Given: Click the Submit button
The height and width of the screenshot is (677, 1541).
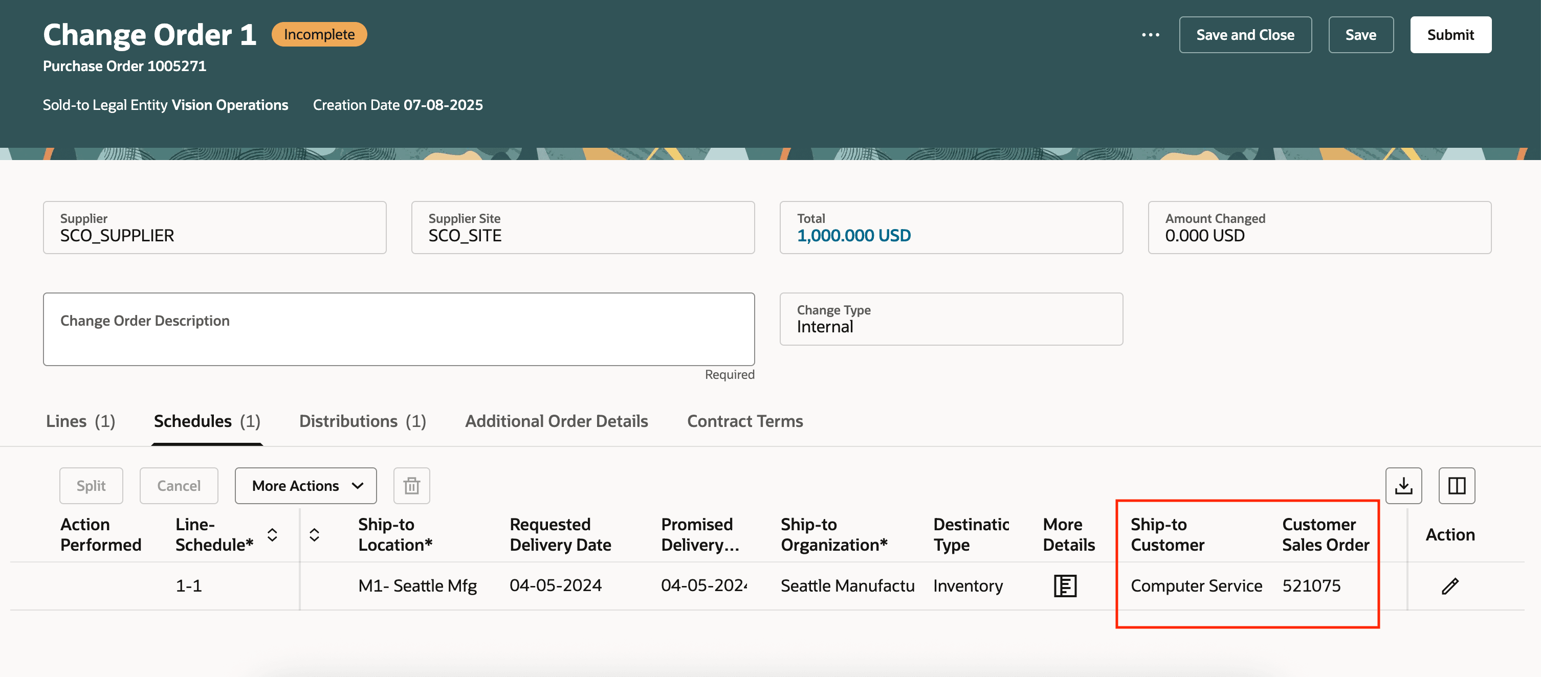Looking at the screenshot, I should 1450,35.
